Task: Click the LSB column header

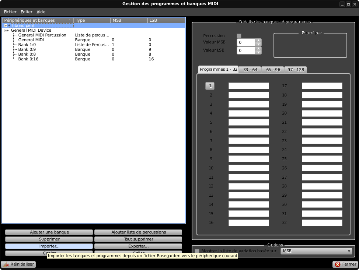Action: [x=166, y=20]
